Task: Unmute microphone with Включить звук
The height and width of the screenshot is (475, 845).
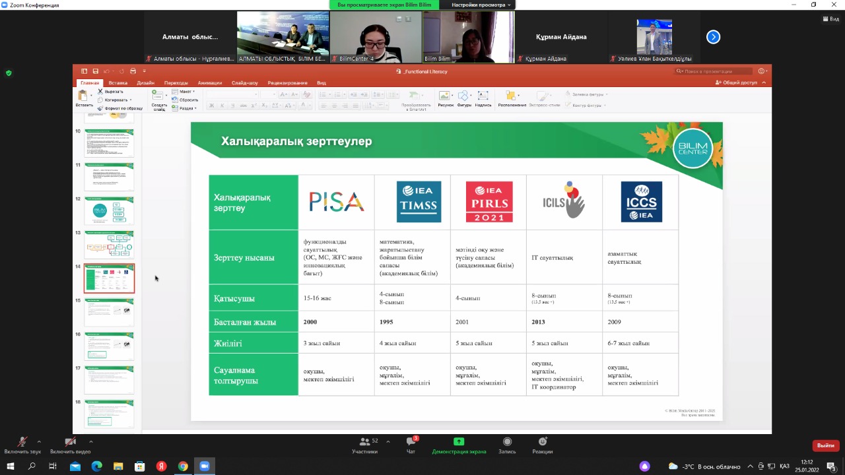Action: coord(22,445)
